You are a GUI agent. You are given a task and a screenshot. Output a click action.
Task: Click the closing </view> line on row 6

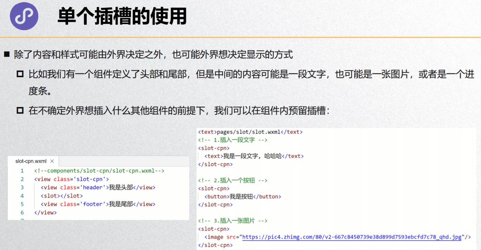pyautogui.click(x=45, y=212)
